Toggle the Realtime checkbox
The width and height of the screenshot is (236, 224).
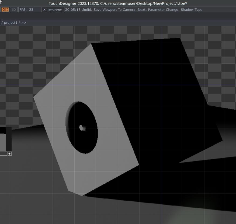point(44,10)
